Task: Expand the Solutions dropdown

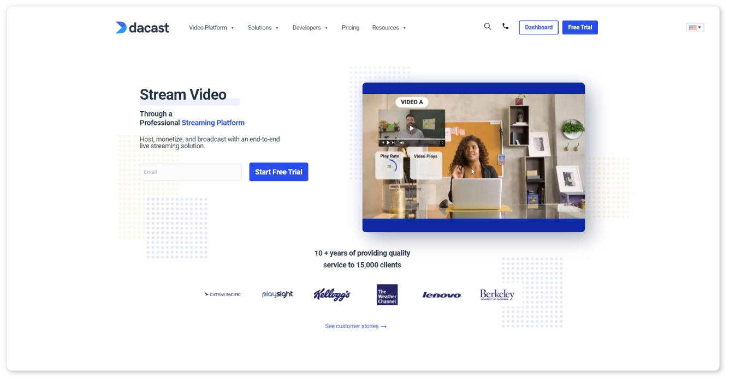Action: pyautogui.click(x=263, y=28)
